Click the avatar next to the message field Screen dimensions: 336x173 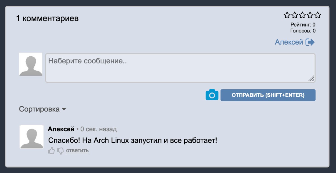(31, 64)
